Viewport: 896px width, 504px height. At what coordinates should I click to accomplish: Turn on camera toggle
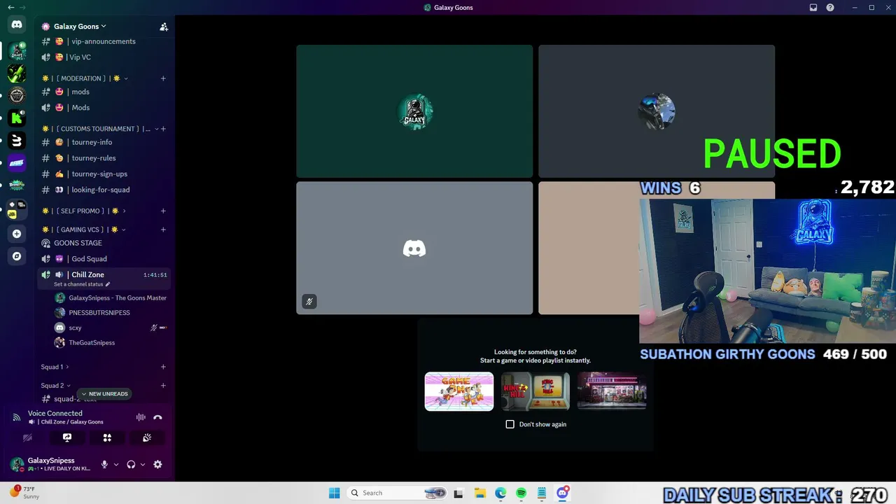(27, 437)
